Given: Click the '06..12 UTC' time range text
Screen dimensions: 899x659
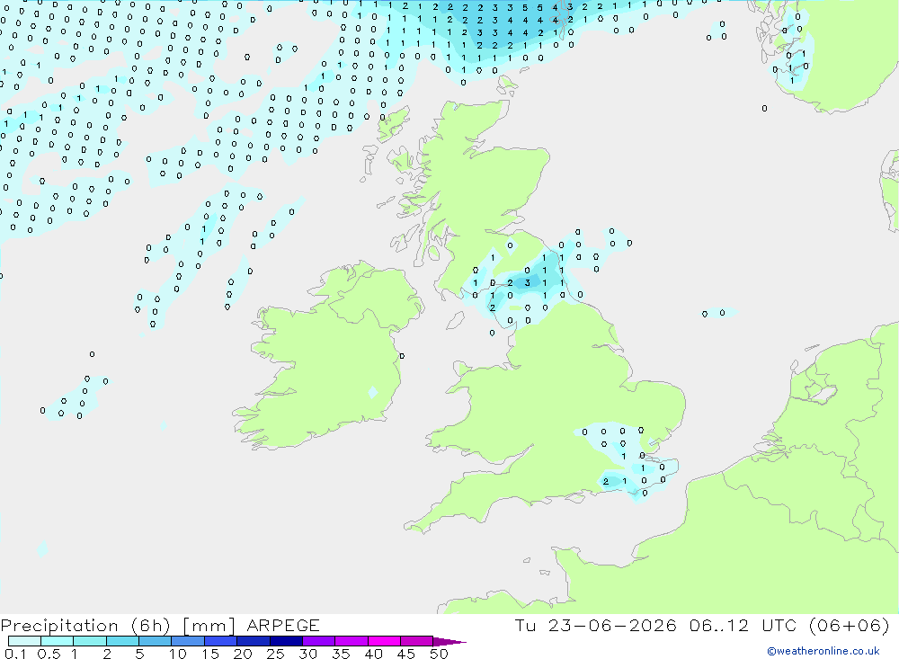Looking at the screenshot, I should (x=743, y=625).
